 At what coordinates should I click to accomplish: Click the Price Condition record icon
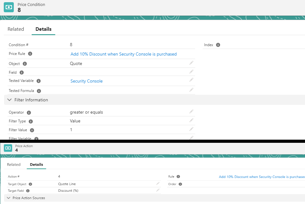tap(8, 7)
